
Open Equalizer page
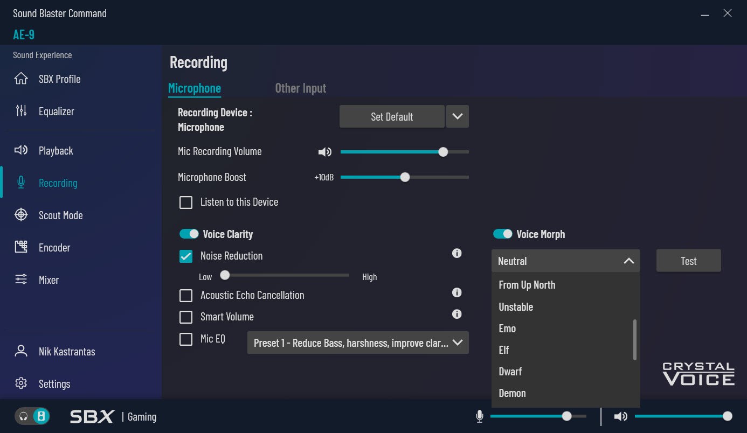click(x=57, y=111)
